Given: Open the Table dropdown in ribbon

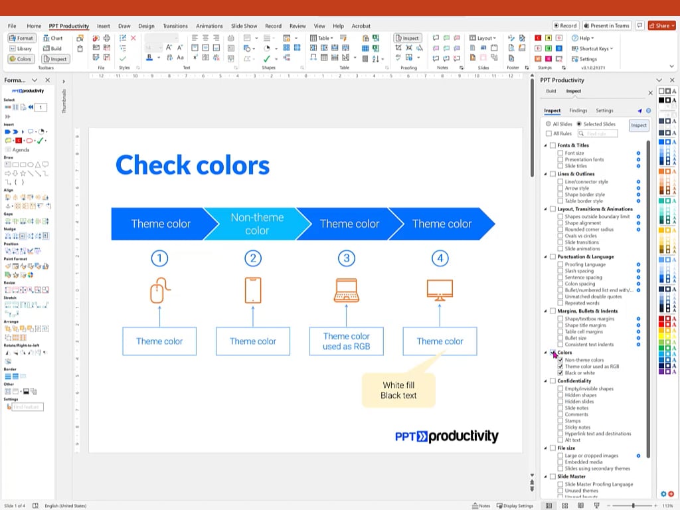Looking at the screenshot, I should pyautogui.click(x=321, y=38).
